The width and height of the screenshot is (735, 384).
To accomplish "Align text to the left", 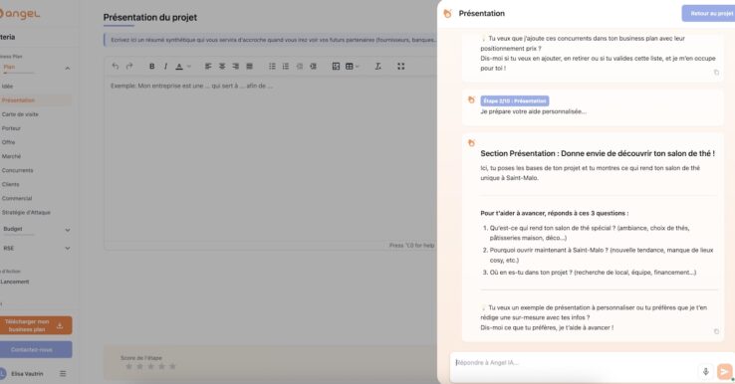I will click(x=208, y=67).
